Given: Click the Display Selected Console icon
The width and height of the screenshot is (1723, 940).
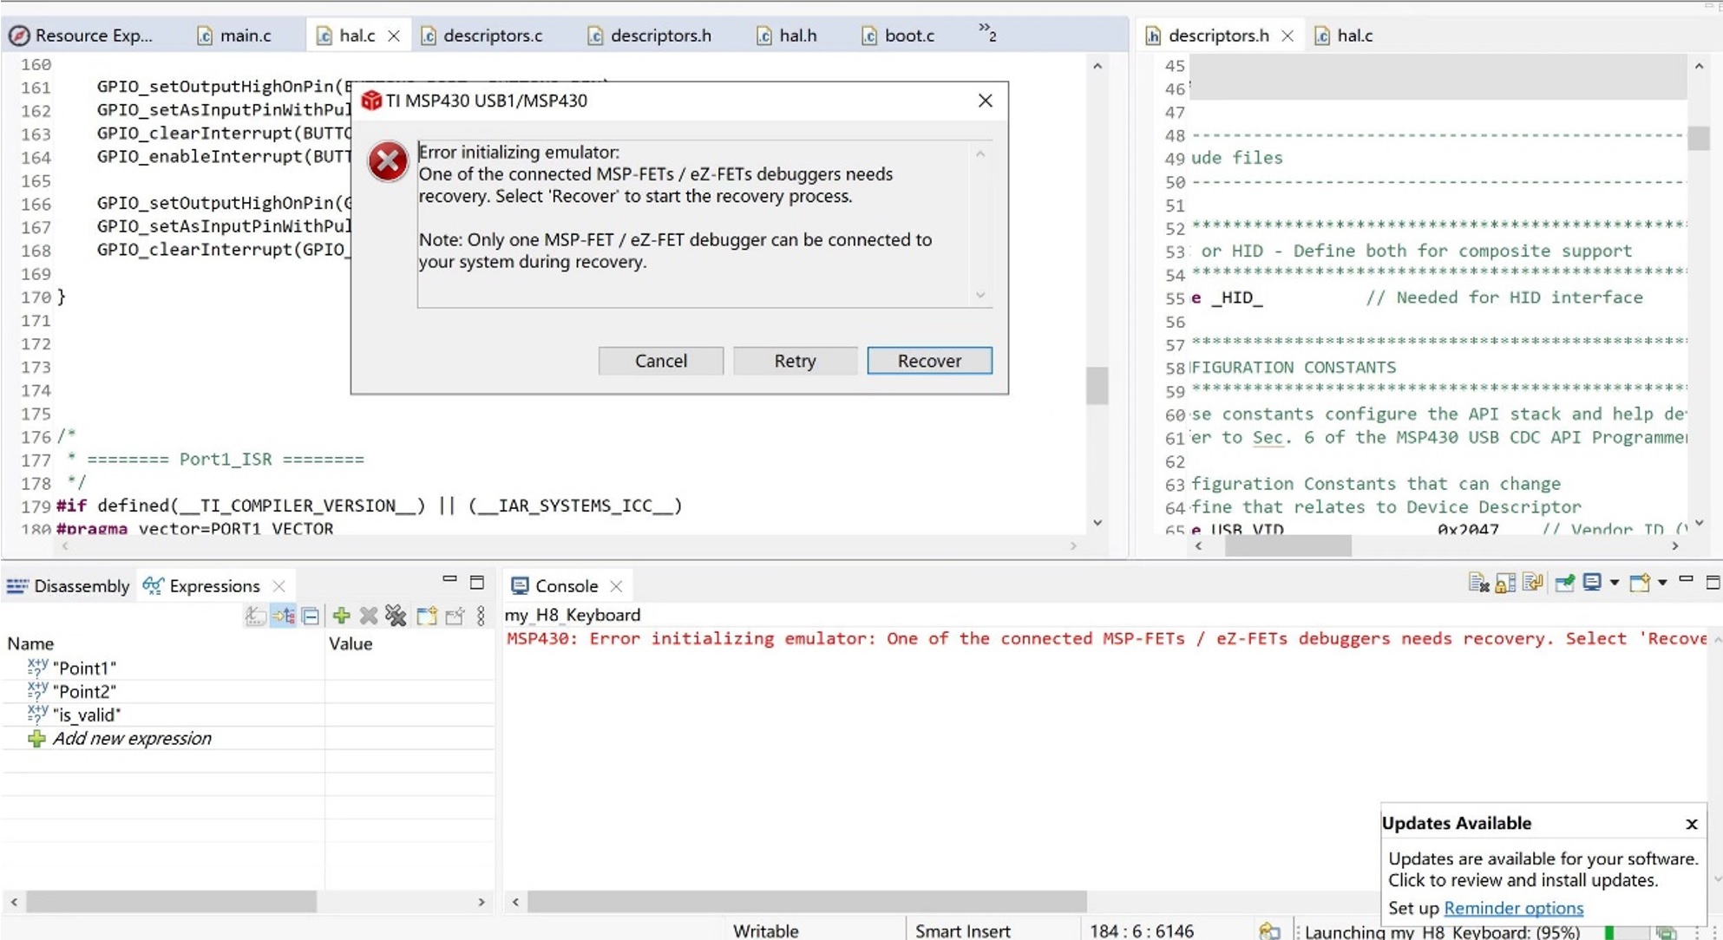Looking at the screenshot, I should 1592,583.
